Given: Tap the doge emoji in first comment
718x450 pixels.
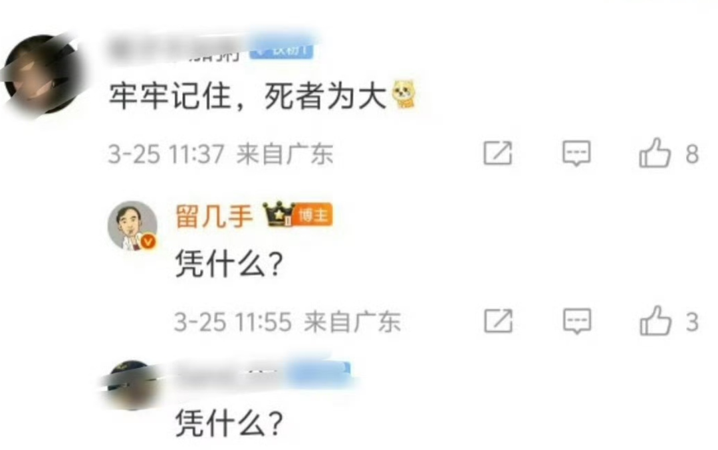Looking at the screenshot, I should pyautogui.click(x=404, y=94).
